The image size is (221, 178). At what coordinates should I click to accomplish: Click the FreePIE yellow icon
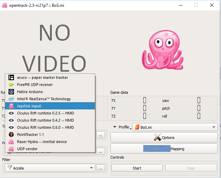[x=11, y=85]
